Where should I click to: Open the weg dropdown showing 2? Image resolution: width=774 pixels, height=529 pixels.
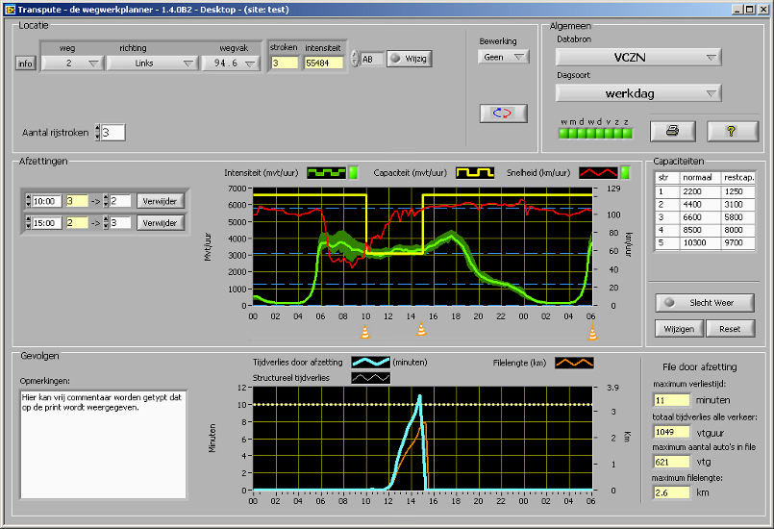coord(72,63)
